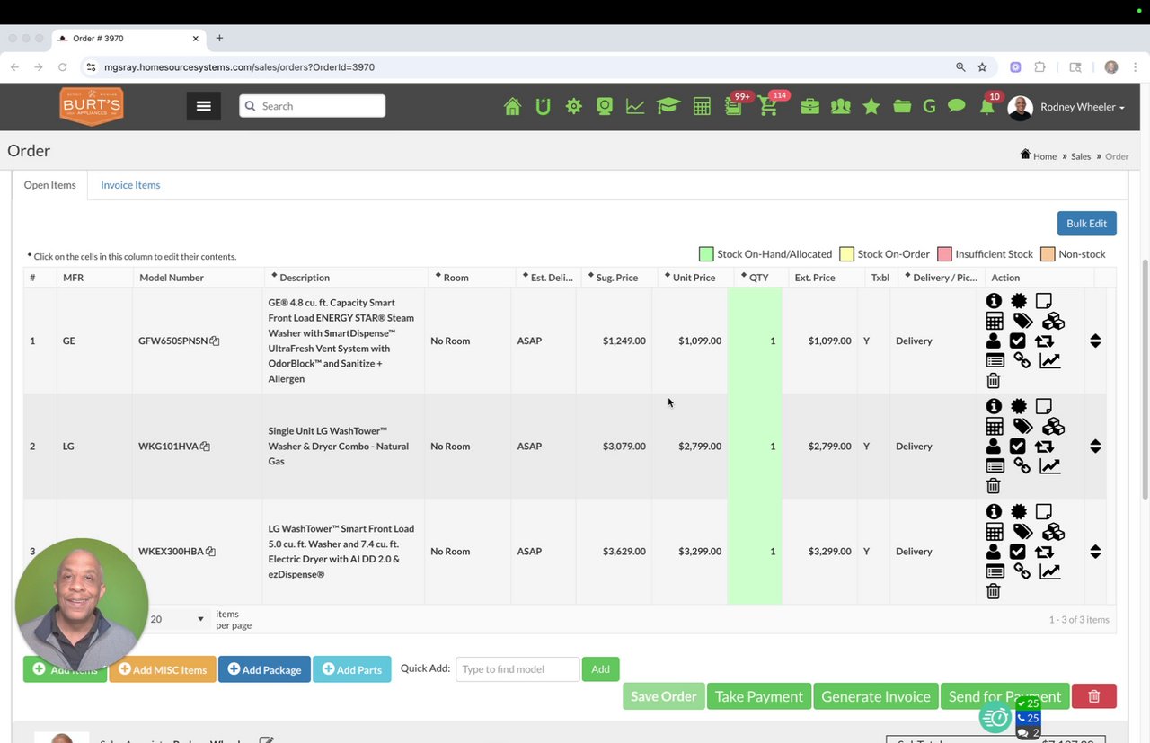Delete the WKG101HVA line item via trash icon
The height and width of the screenshot is (743, 1150).
click(993, 485)
